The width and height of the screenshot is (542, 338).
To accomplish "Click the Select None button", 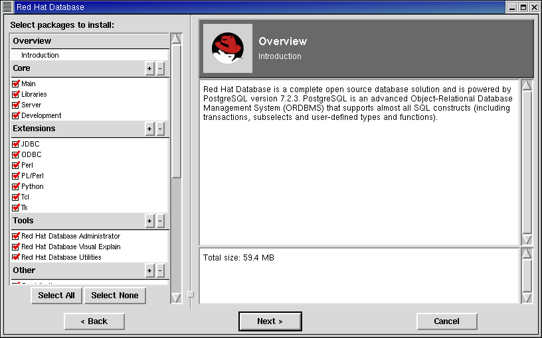I will [115, 296].
